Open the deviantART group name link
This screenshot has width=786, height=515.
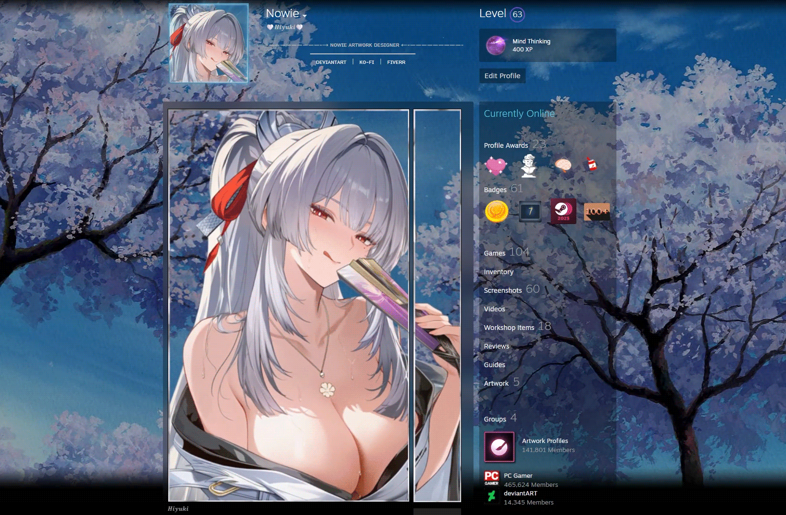(521, 494)
